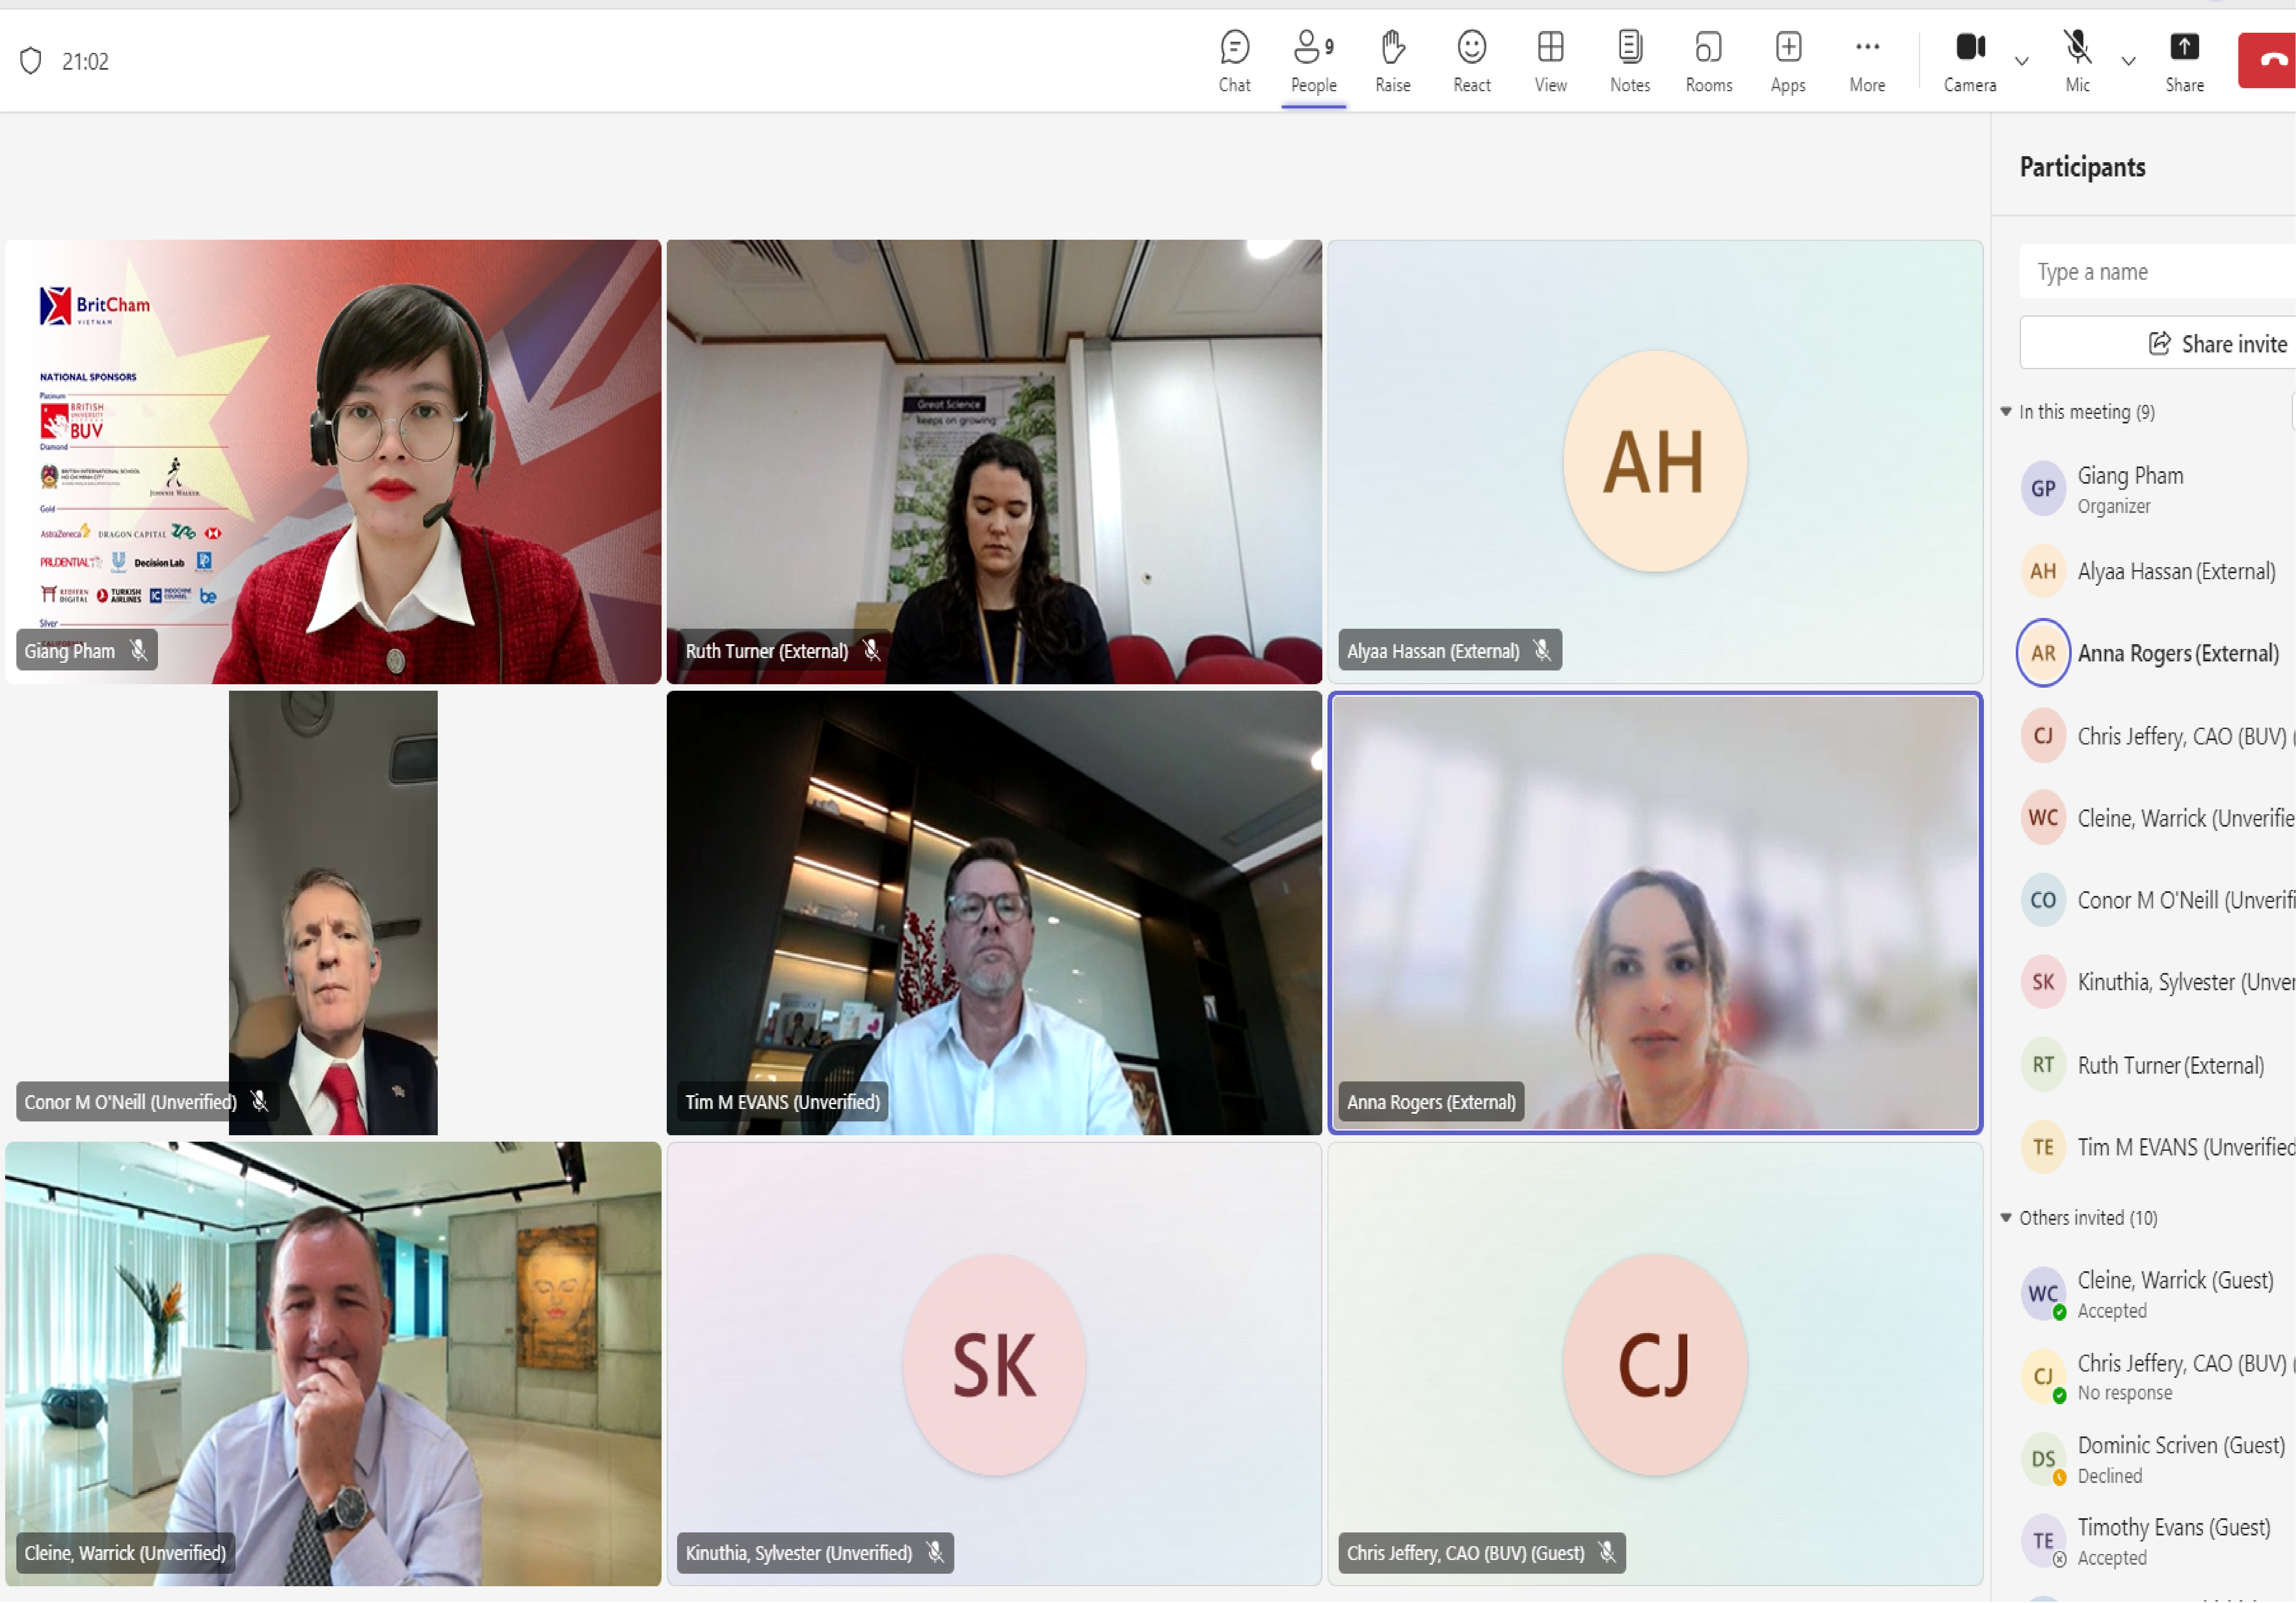Click Cleine, Warrick's video tile
The height and width of the screenshot is (1603, 2296).
[x=333, y=1365]
